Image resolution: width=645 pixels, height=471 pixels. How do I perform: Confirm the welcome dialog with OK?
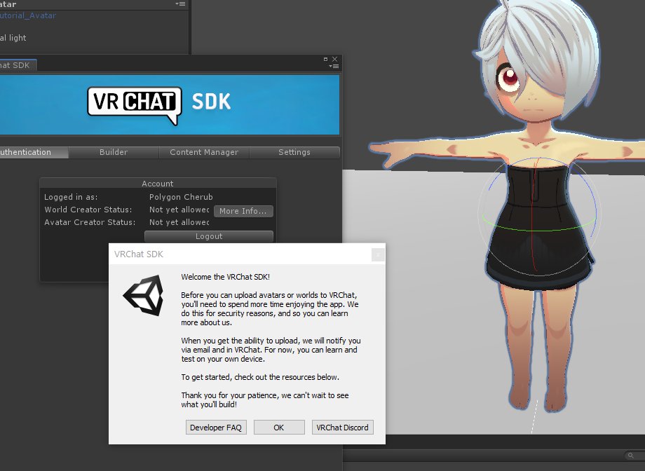(x=279, y=428)
